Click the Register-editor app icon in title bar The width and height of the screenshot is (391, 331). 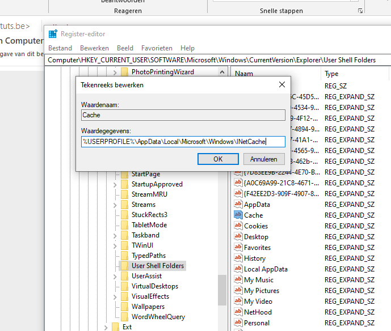pyautogui.click(x=53, y=34)
